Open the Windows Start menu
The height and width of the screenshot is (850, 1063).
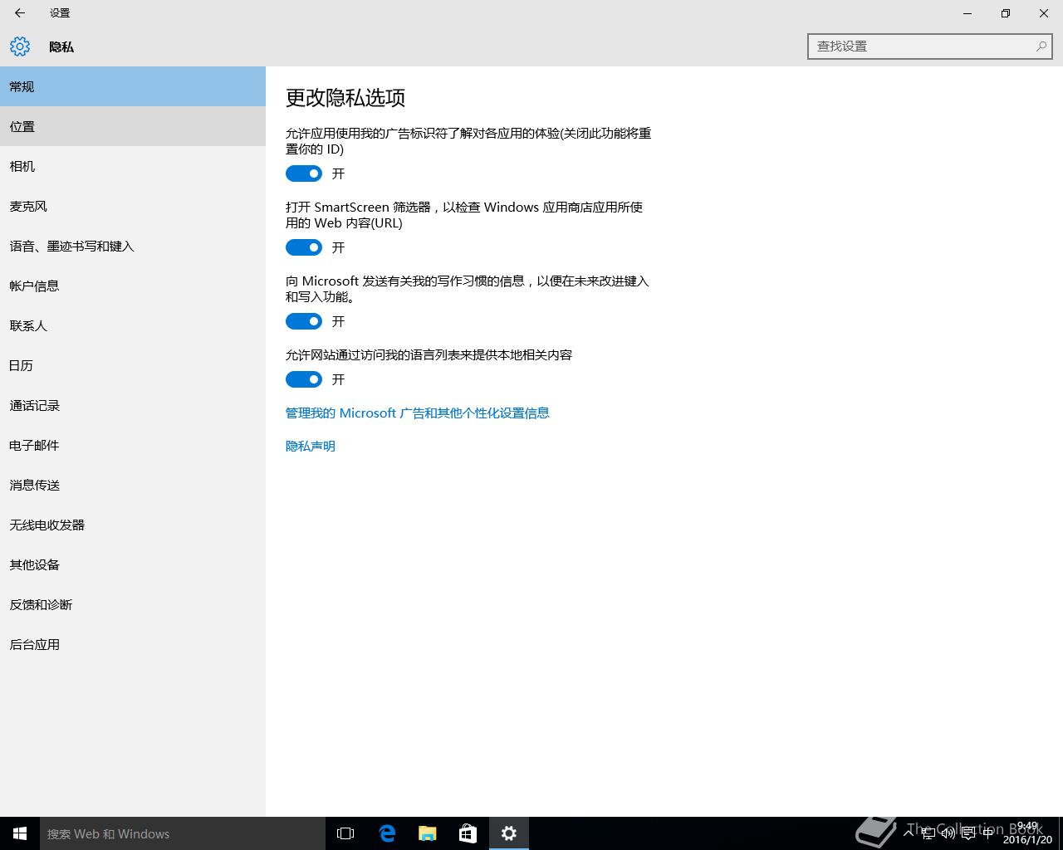[20, 833]
